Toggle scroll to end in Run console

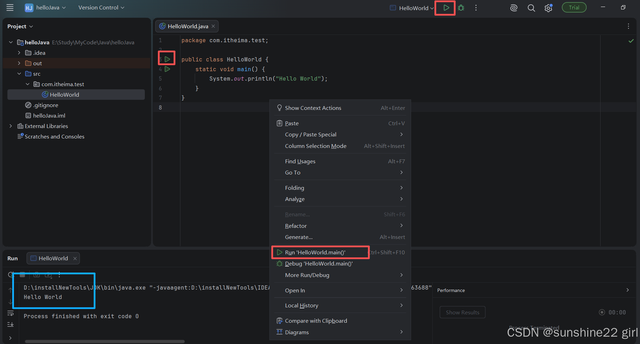coord(10,324)
